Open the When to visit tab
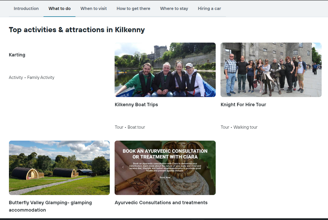Screen dimensions: 328x220 click(93, 8)
